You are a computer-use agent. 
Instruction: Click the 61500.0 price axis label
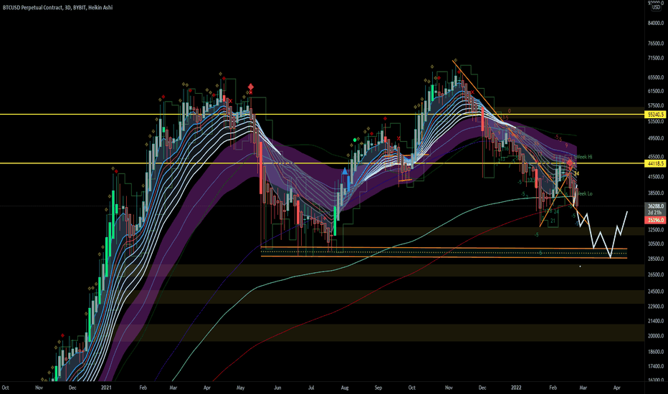(x=656, y=91)
